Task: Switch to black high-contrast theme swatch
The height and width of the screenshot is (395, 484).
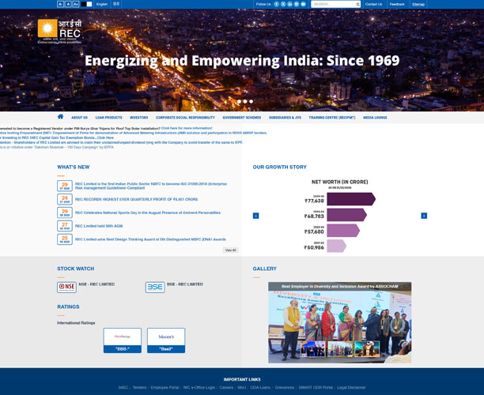Action: click(84, 4)
